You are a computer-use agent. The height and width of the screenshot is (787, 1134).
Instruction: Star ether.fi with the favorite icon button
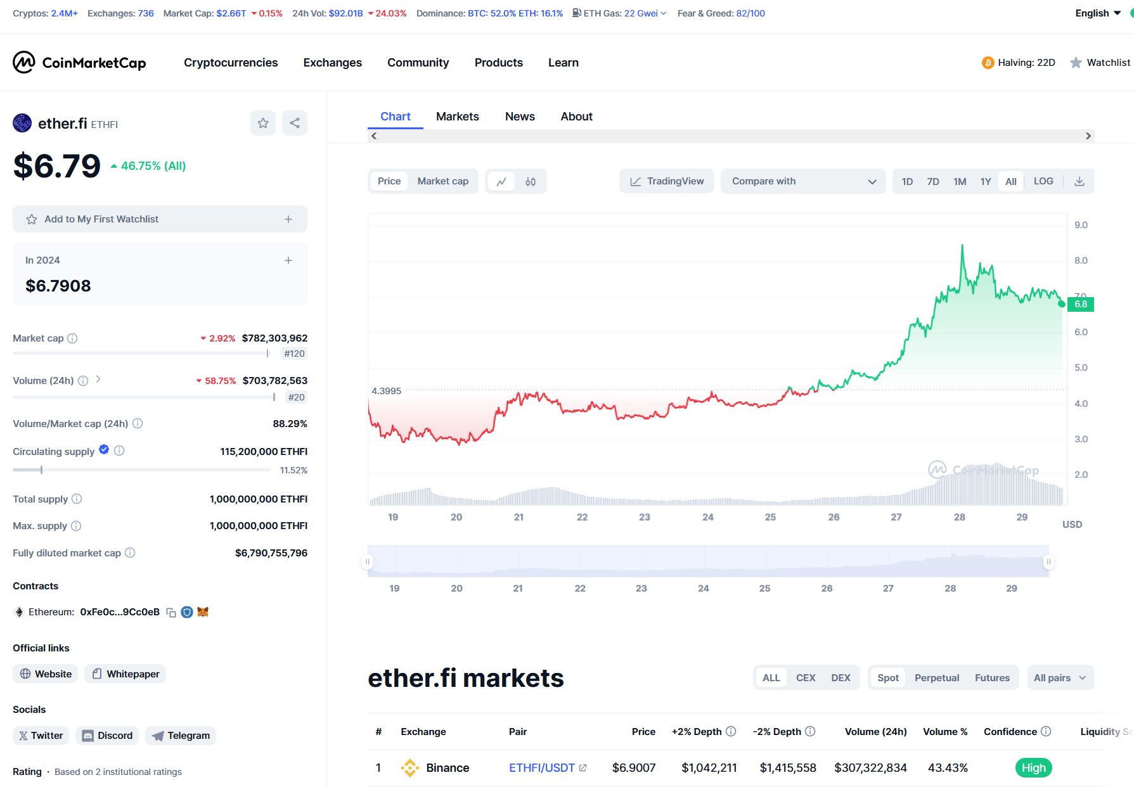[263, 123]
